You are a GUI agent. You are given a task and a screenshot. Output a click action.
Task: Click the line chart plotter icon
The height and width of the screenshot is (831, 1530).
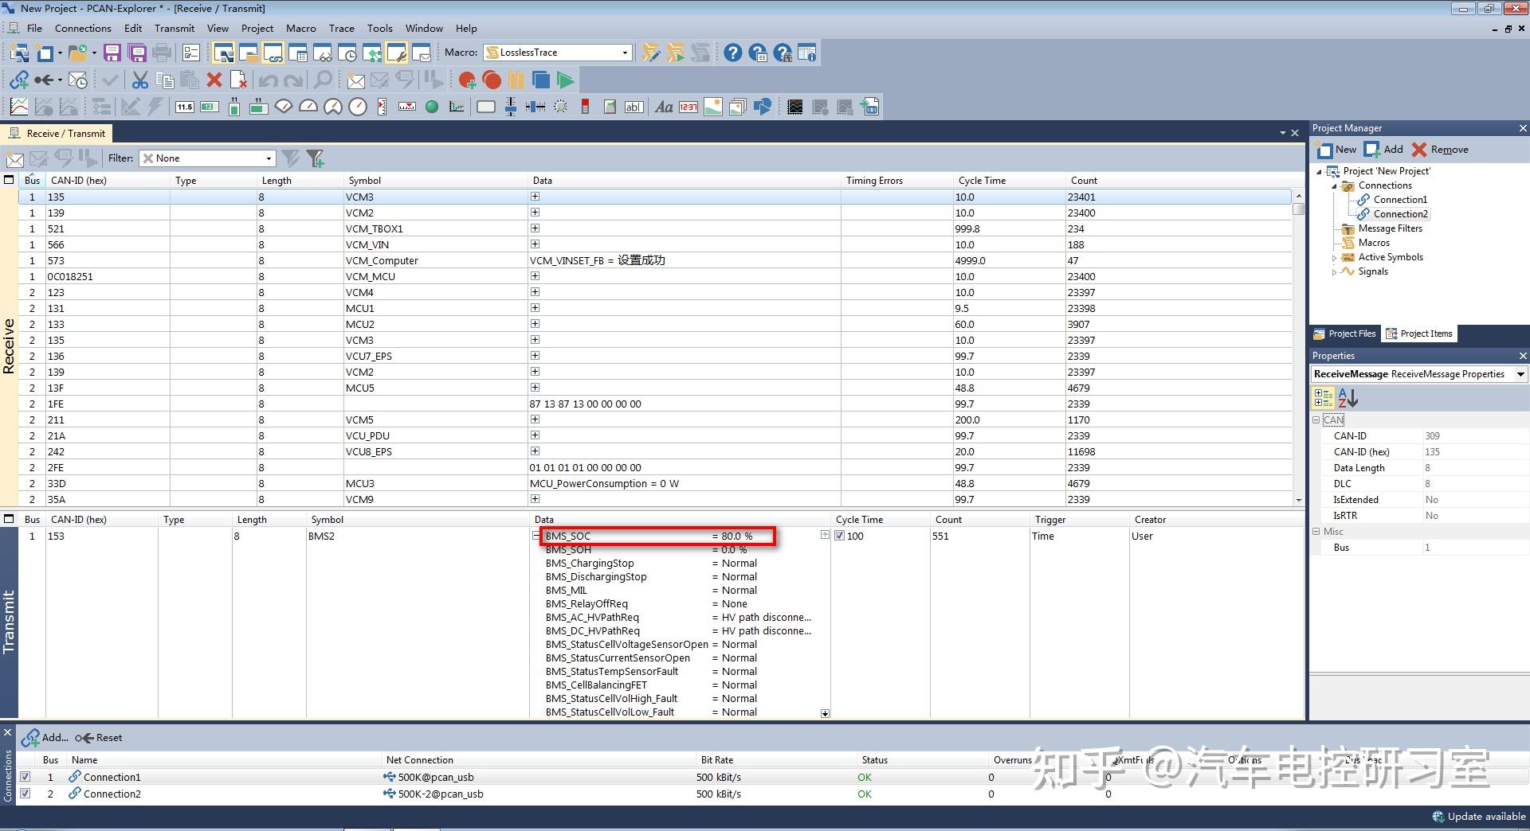19,107
